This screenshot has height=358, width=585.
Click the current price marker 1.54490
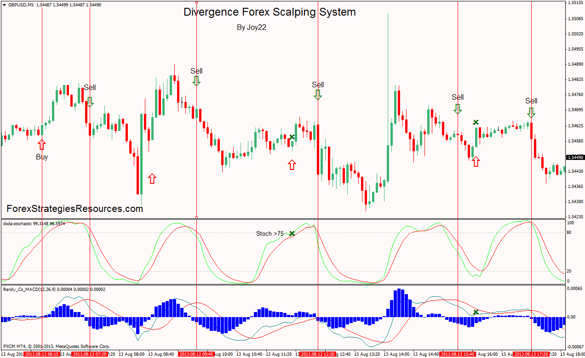click(x=575, y=157)
